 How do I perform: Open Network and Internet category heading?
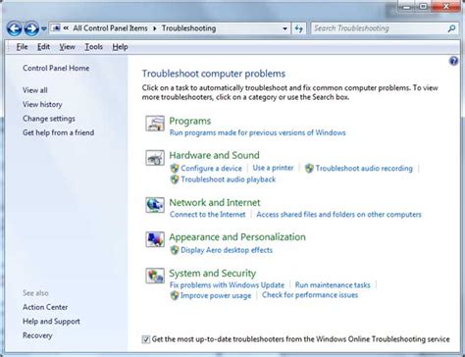(x=215, y=203)
